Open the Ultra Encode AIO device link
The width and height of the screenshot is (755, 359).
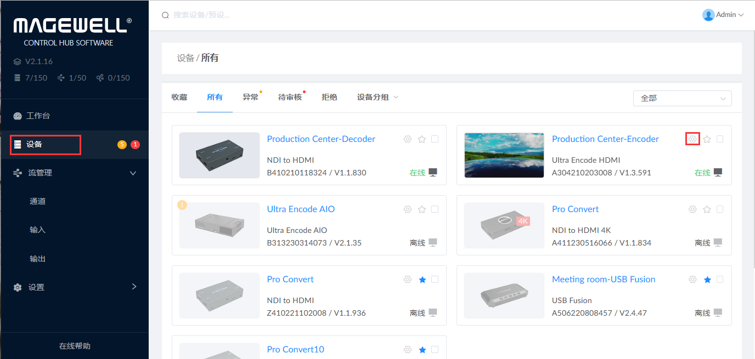coord(301,209)
